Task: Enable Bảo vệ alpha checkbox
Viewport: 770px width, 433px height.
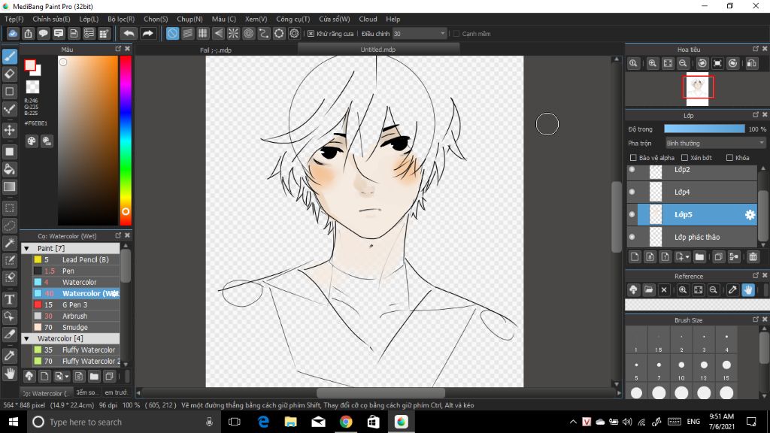Action: [633, 158]
